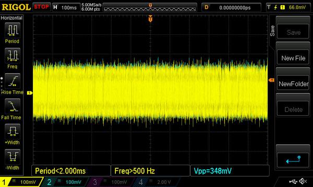313x187 pixels.
Task: Enable channel 3 display
Action: point(110,182)
